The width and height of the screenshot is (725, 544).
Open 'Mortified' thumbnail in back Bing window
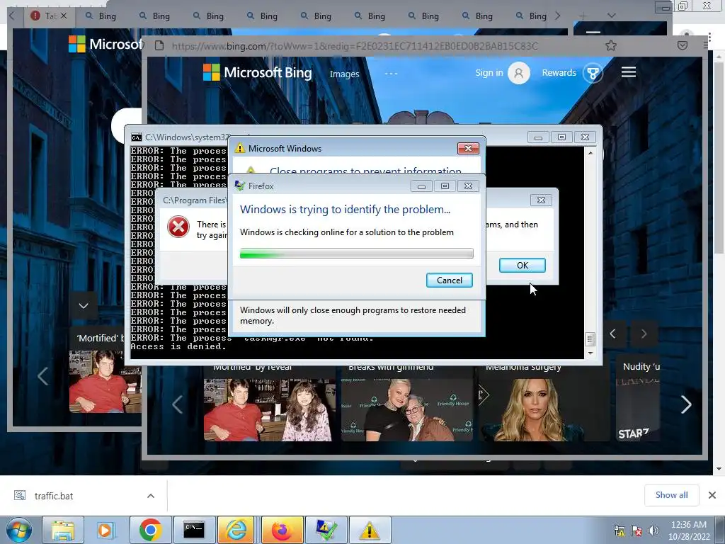pyautogui.click(x=105, y=381)
